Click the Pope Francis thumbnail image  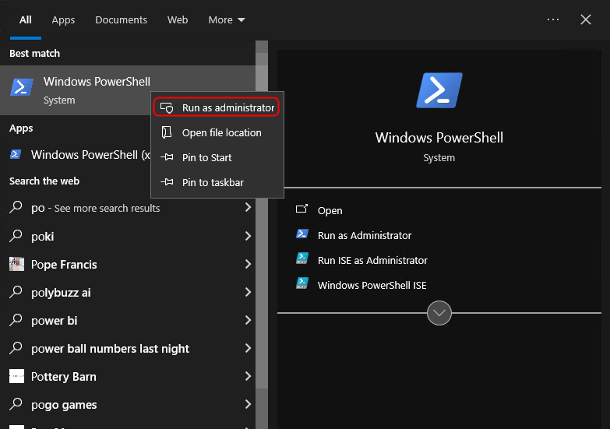pos(16,265)
